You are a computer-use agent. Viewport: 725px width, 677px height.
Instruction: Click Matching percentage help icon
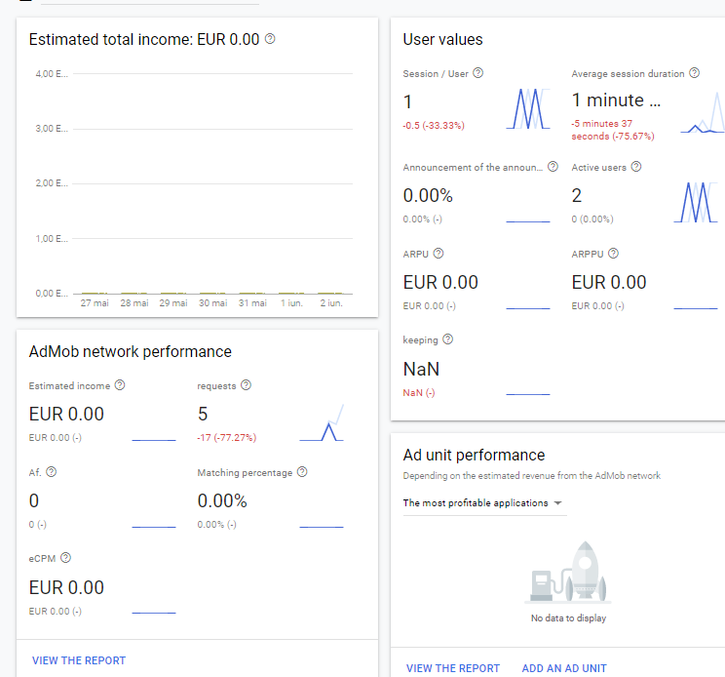click(x=302, y=472)
